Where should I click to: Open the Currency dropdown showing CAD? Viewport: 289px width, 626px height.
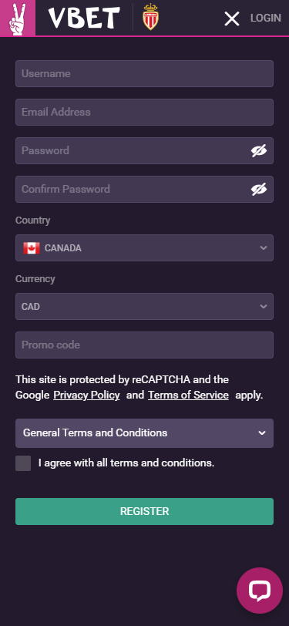[145, 306]
